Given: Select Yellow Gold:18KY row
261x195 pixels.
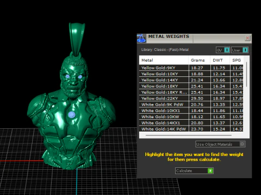Looking at the screenshot, I should coord(191,86).
